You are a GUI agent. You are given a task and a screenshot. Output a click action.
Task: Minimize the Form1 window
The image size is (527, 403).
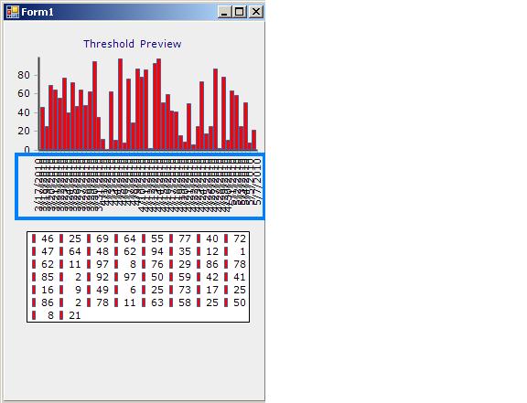point(224,12)
